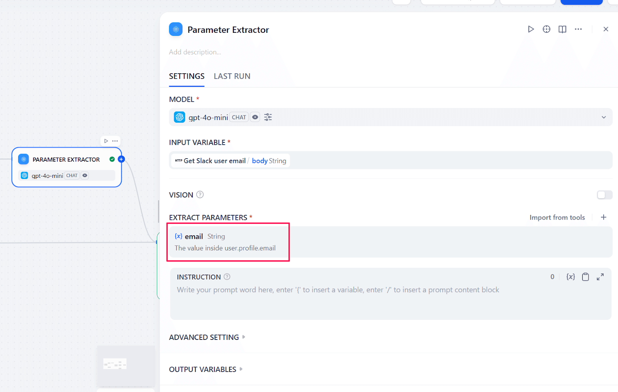Click the crosshair locate-node icon in header

[546, 29]
